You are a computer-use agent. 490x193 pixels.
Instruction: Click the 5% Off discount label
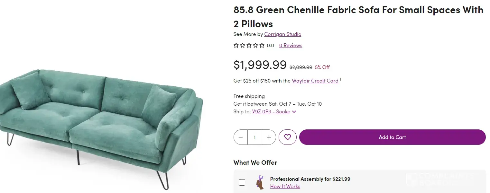coord(322,67)
